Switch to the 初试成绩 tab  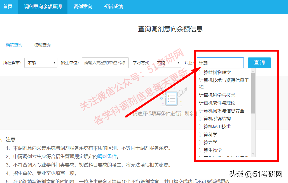click(113, 7)
